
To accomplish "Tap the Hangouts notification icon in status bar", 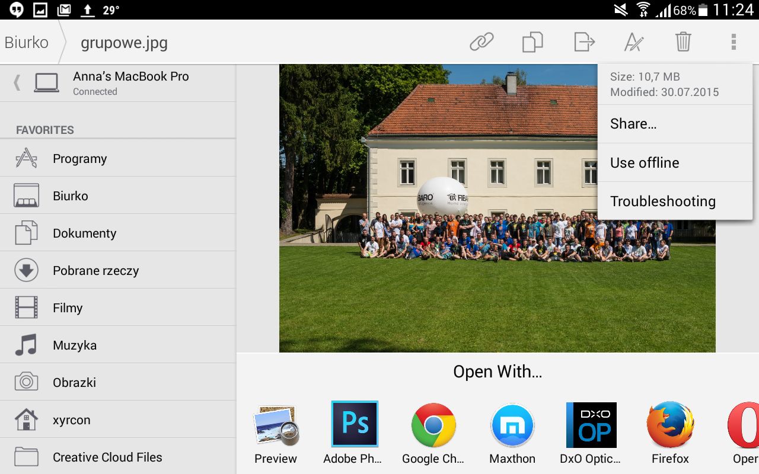I will (17, 10).
